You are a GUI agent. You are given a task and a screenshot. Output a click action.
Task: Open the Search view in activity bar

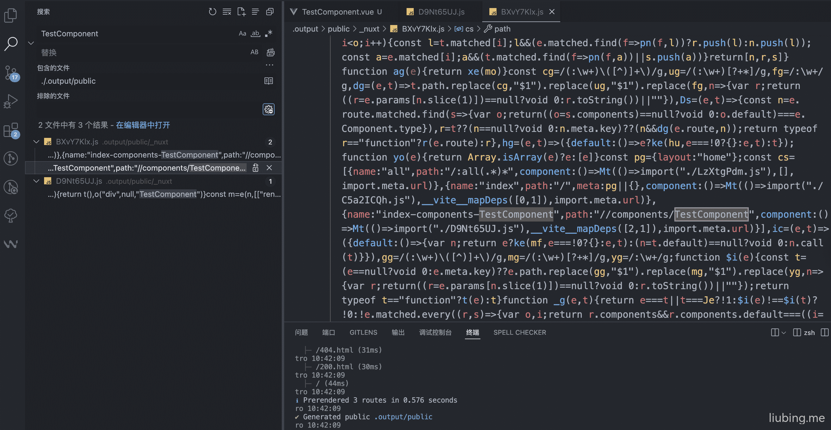[11, 44]
